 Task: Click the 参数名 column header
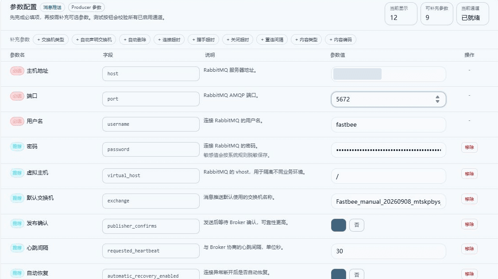tap(17, 55)
